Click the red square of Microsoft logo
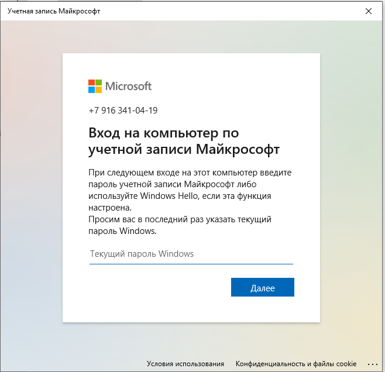Screen dimensions: 385x372 (x=92, y=82)
